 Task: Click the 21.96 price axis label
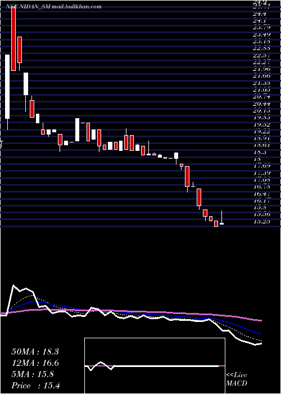(262, 69)
